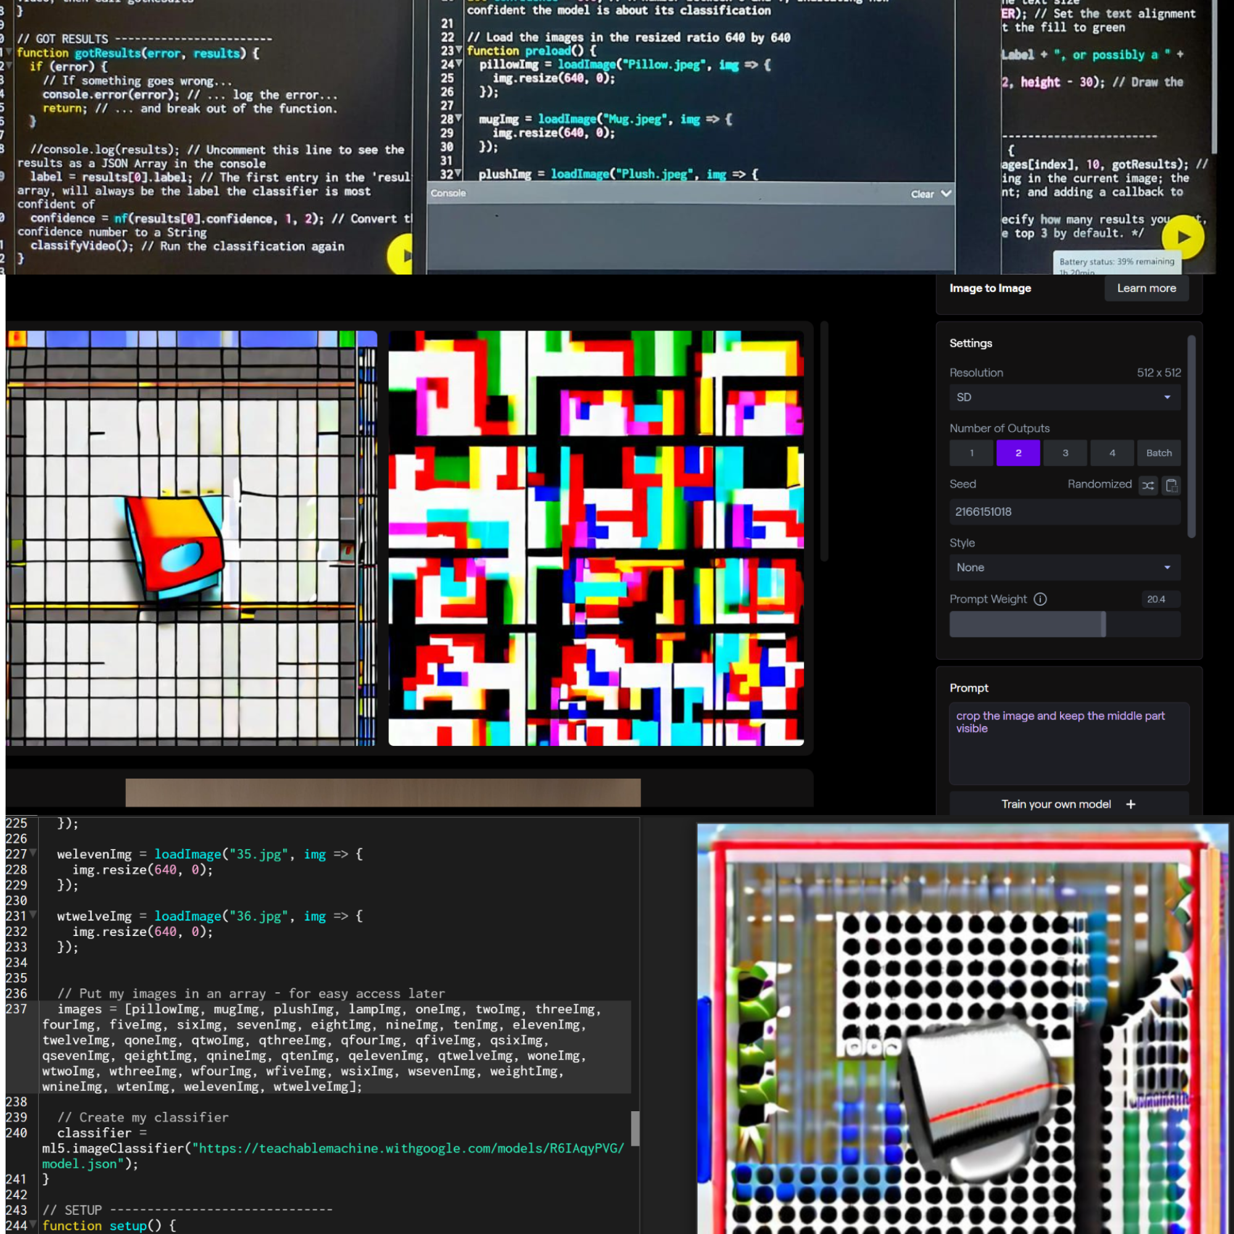Set number of outputs to 4

click(1112, 453)
